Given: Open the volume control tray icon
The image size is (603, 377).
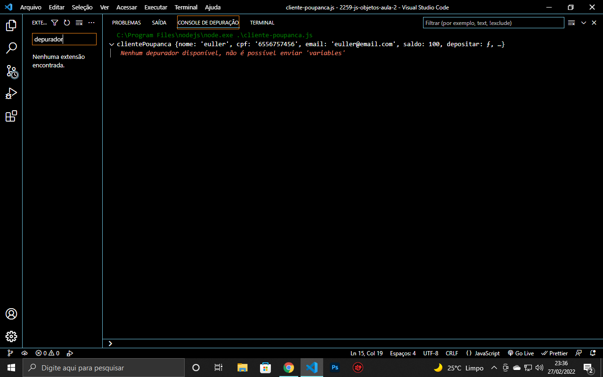Looking at the screenshot, I should [x=539, y=368].
